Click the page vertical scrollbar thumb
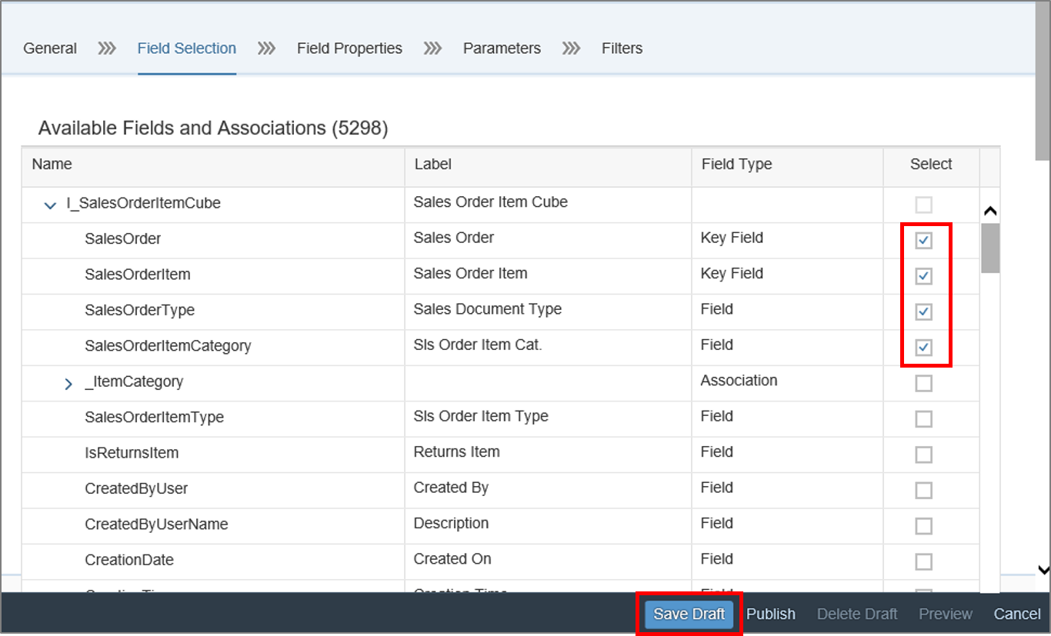The height and width of the screenshot is (636, 1051). click(x=1043, y=81)
